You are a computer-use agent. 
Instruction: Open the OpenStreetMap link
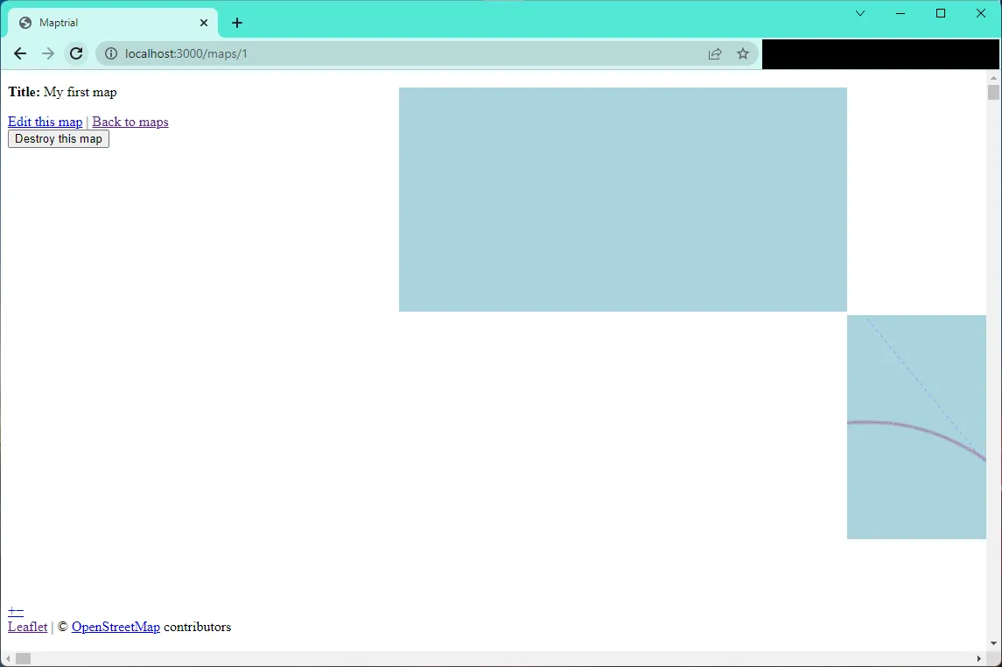pos(116,628)
